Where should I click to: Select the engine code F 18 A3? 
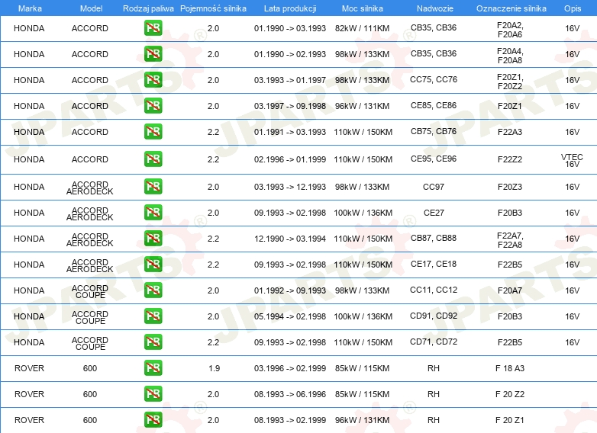[510, 368]
